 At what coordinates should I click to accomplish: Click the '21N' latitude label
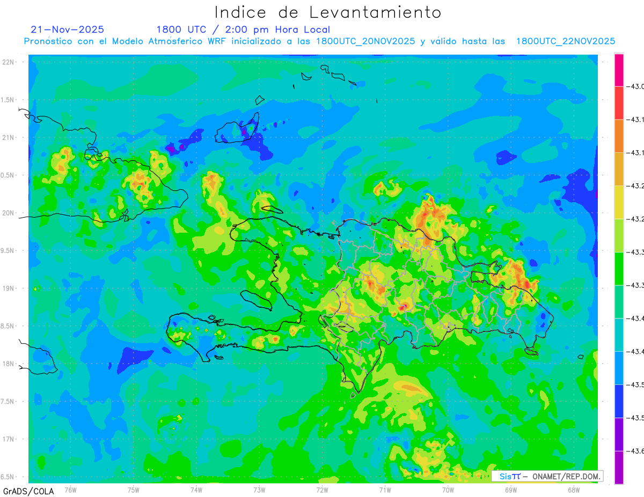click(9, 137)
